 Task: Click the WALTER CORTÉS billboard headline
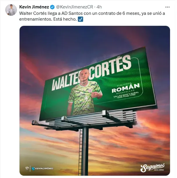coord(91,74)
